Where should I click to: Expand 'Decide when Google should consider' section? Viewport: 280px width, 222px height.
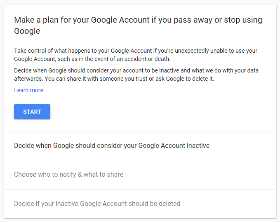[111, 145]
